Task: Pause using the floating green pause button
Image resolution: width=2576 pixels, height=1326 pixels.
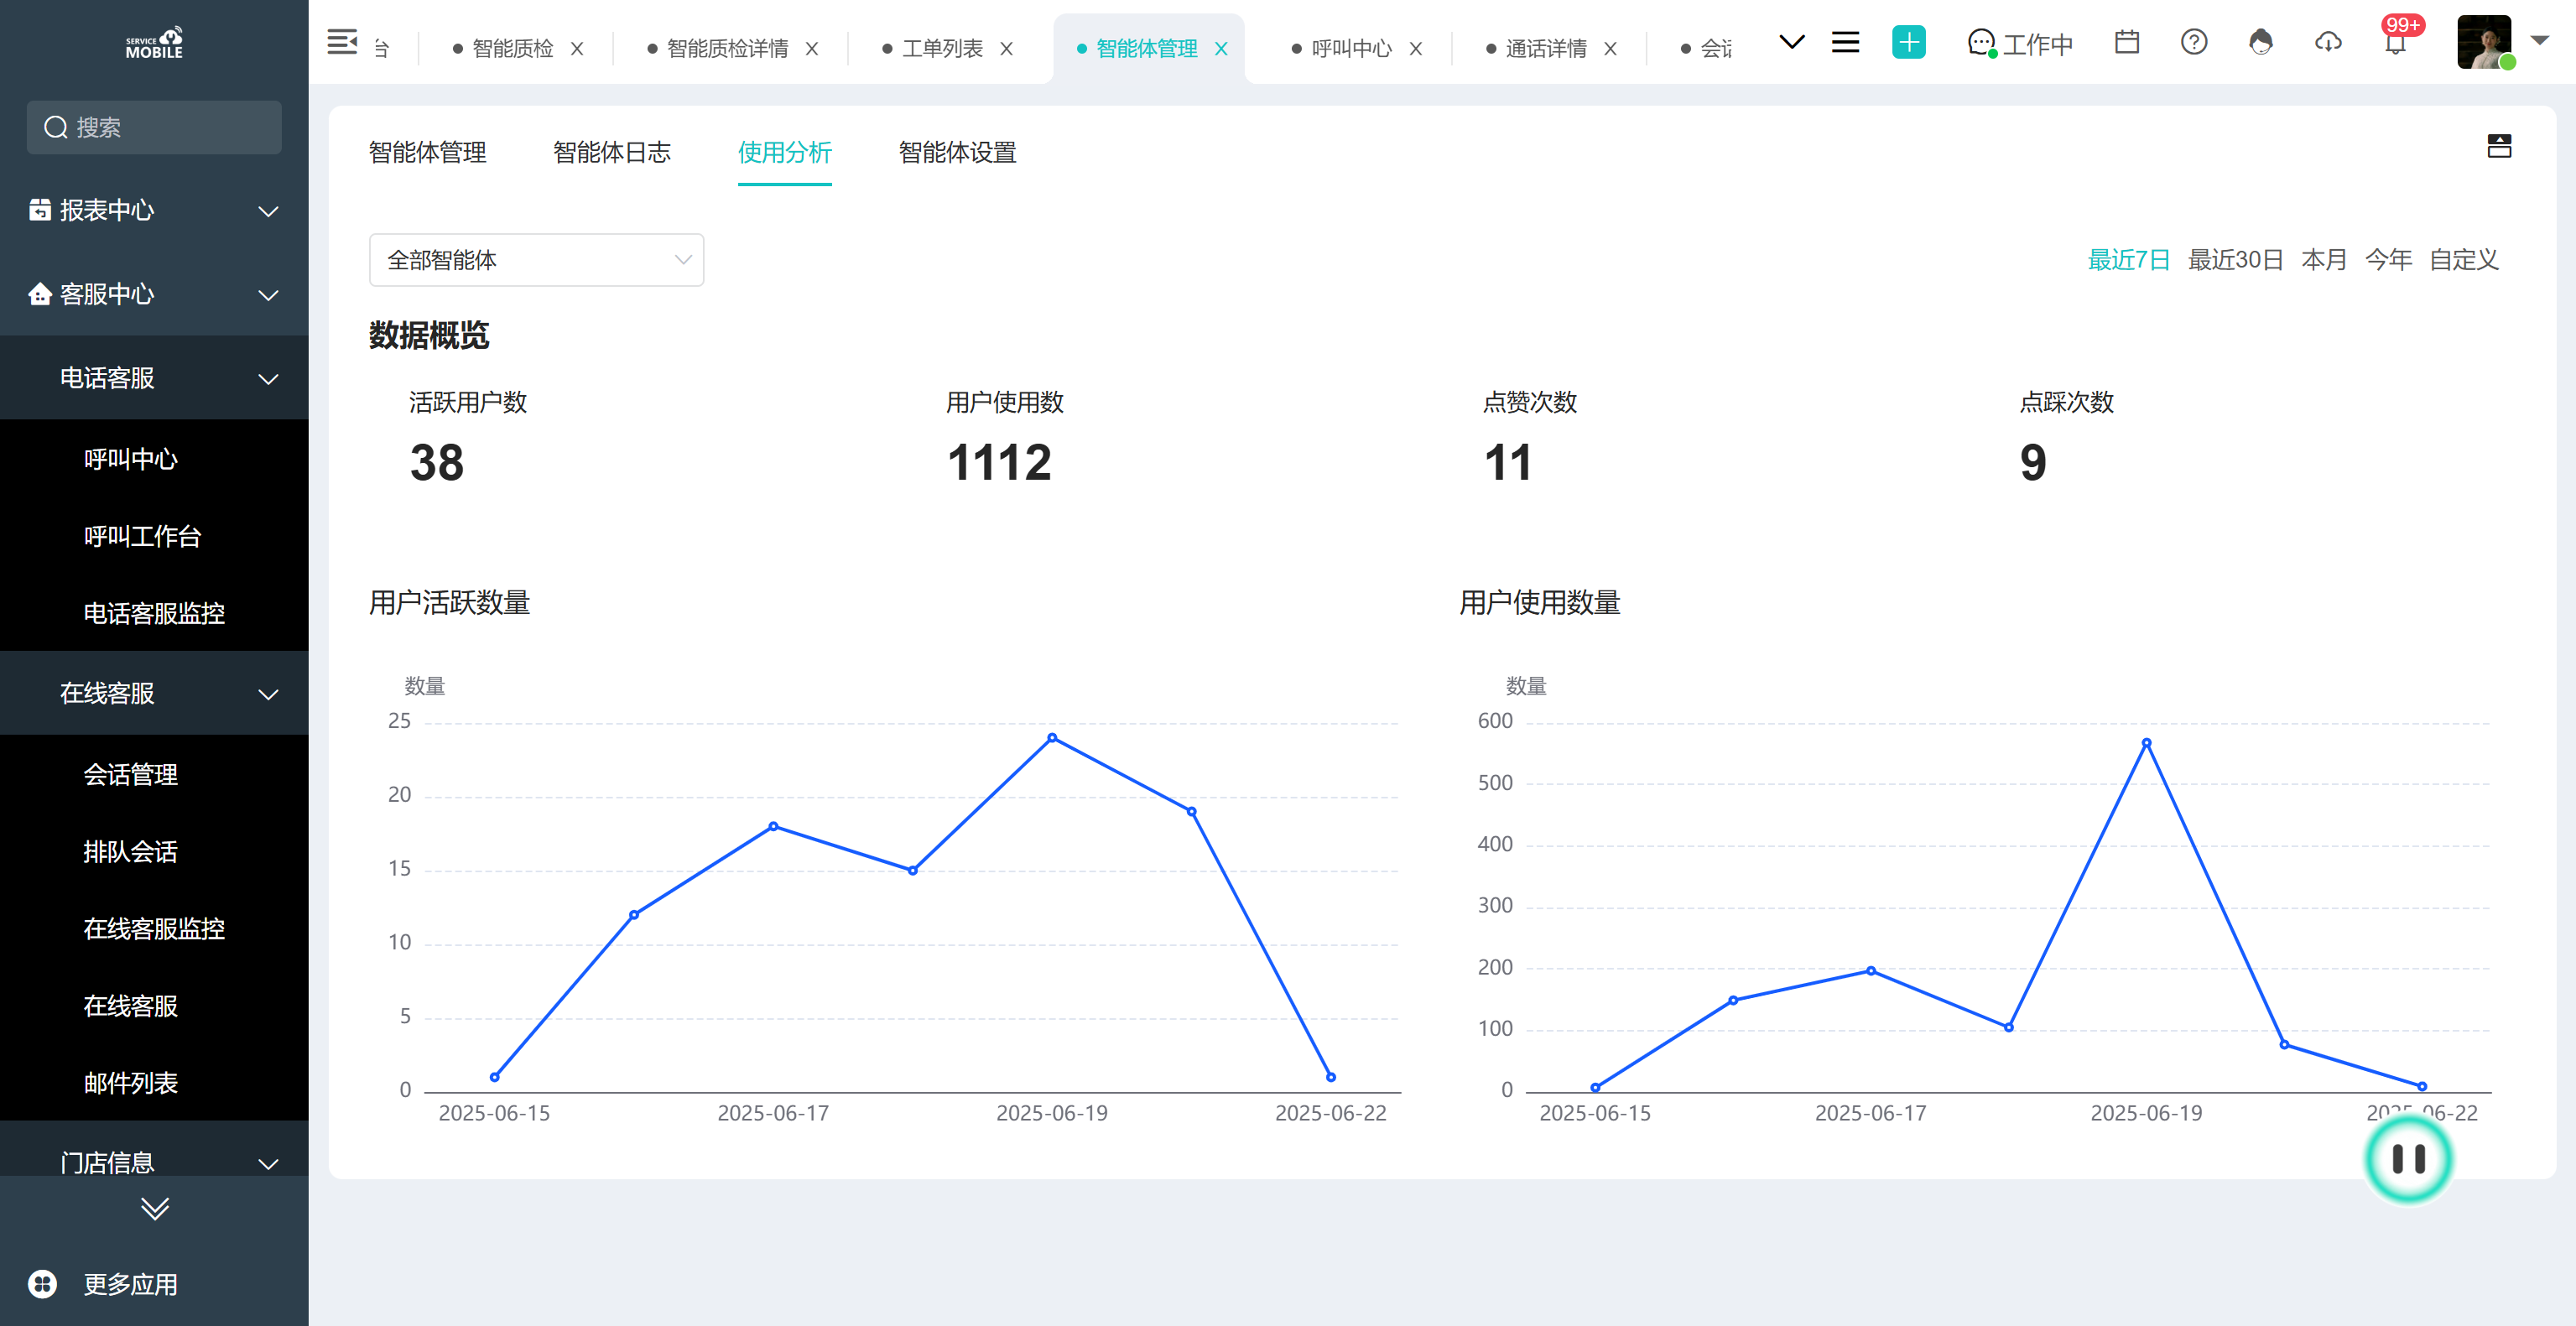Action: pos(2408,1159)
